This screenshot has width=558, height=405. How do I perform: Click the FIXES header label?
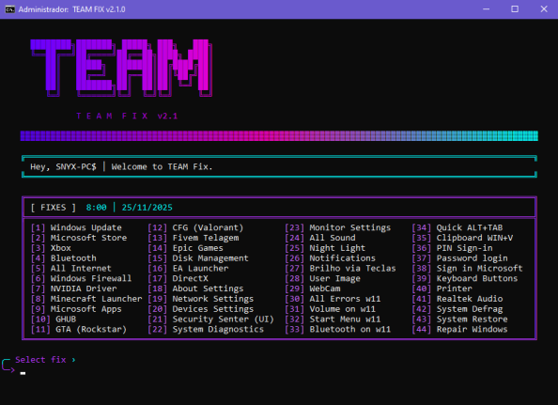[54, 208]
